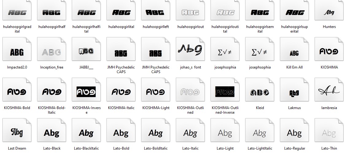The image size is (349, 153).
Task: Open the lambresia script font file
Action: tap(329, 92)
